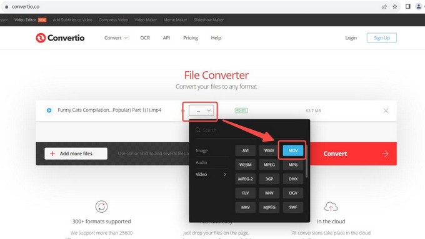Open the OCR page
425x239 pixels.
click(145, 38)
